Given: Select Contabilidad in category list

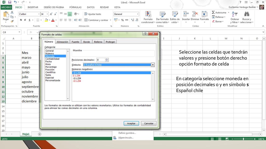Looking at the screenshot, I should (x=52, y=59).
